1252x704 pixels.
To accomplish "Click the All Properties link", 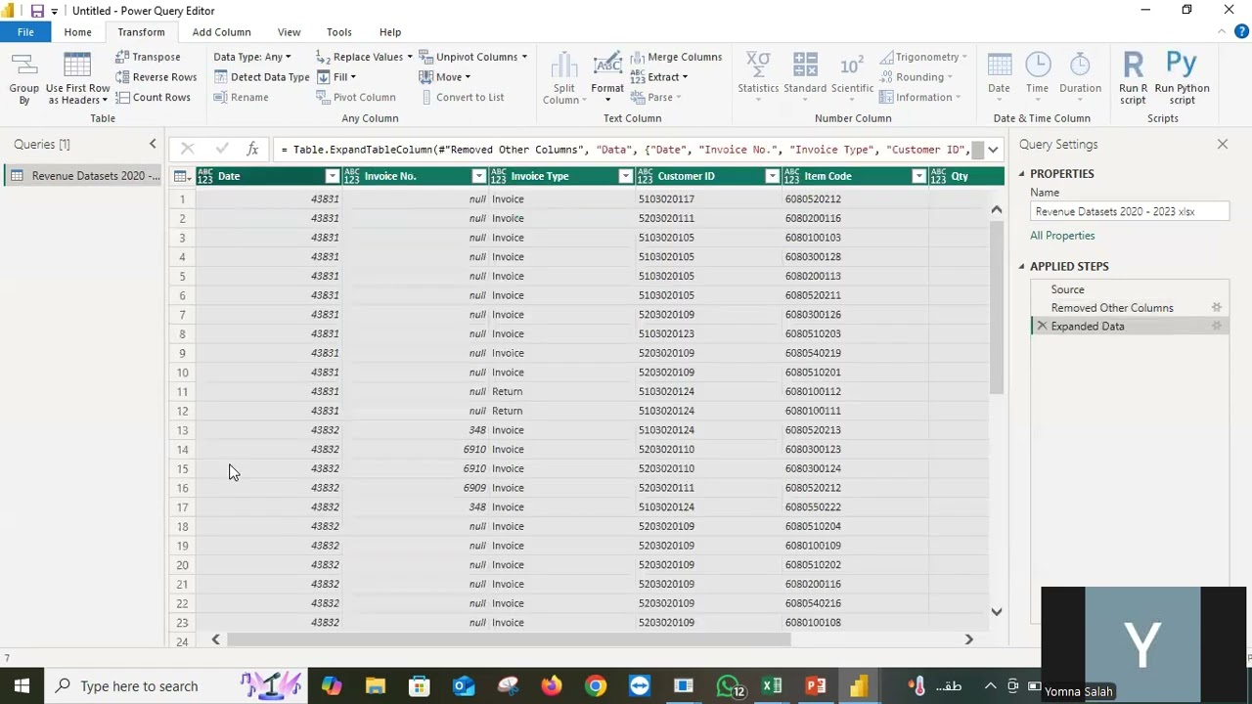I will (x=1062, y=236).
